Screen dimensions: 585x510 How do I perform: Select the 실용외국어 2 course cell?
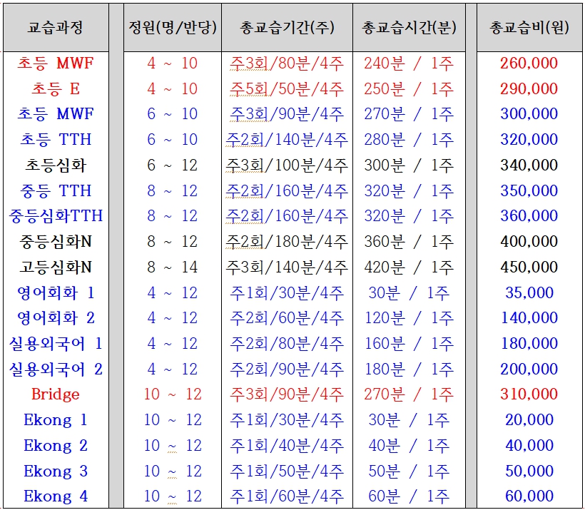(56, 369)
